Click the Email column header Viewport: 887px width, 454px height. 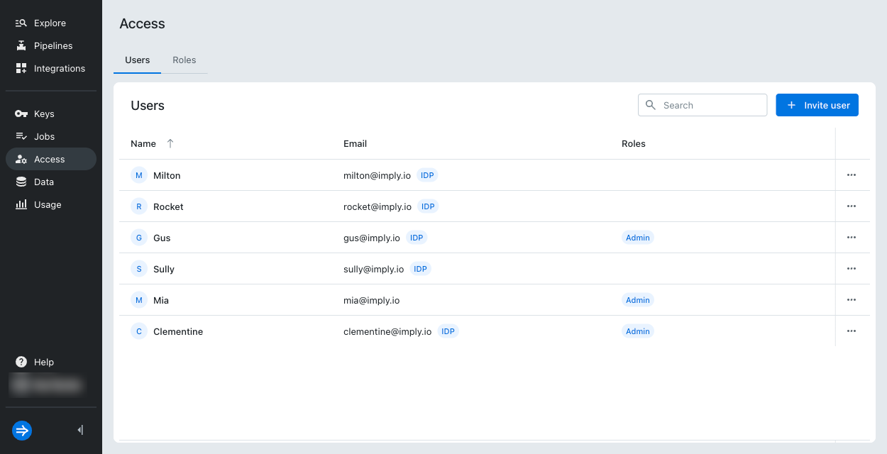[x=355, y=143]
